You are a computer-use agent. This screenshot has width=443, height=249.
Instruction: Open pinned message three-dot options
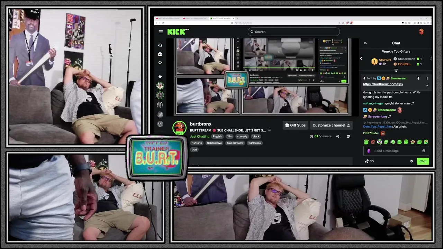(x=427, y=79)
